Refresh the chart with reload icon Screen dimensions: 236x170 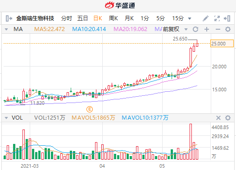click(x=195, y=29)
